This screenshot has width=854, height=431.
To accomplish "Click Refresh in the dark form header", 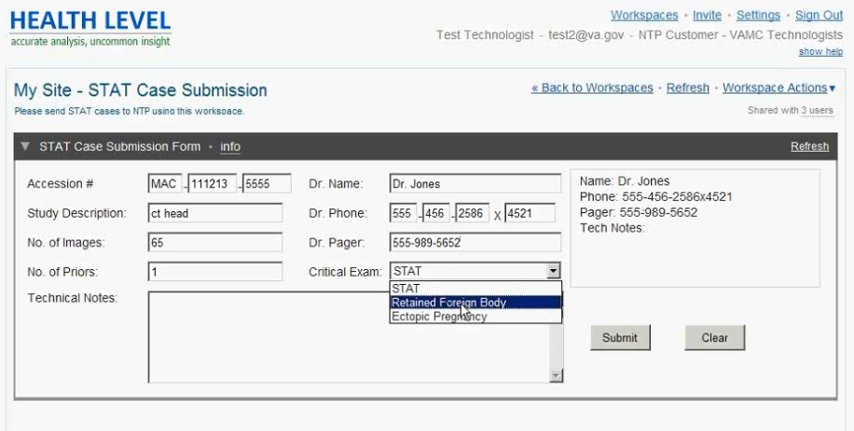I will [x=809, y=146].
